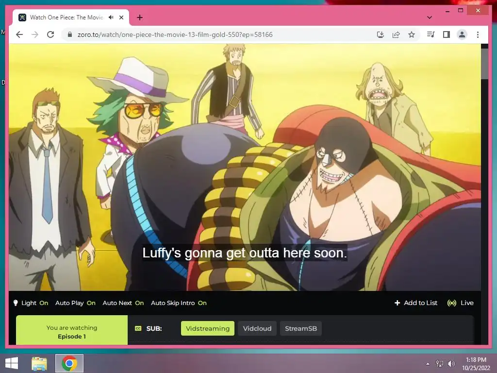Go forward to the next page

(x=35, y=34)
